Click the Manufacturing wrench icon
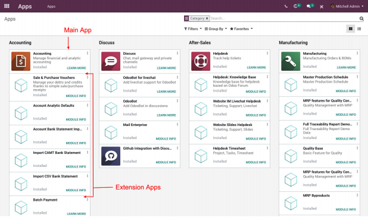 [291, 61]
